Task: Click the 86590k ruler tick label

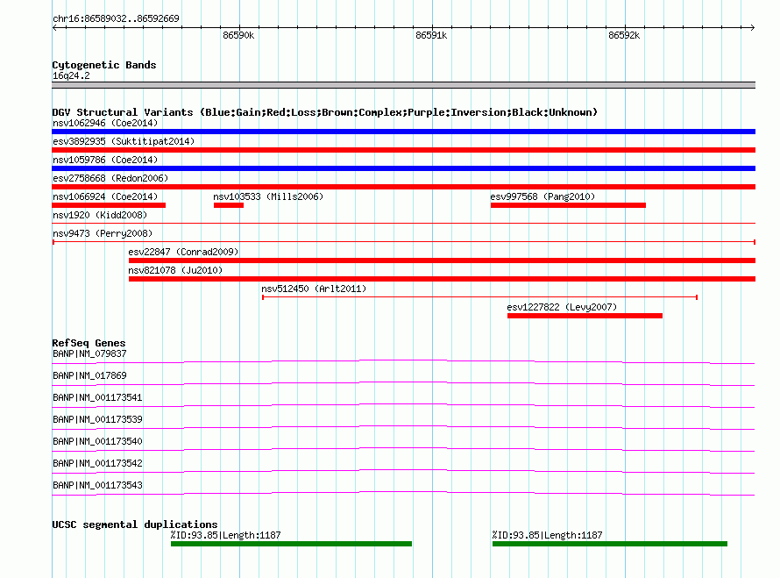Action: (238, 35)
